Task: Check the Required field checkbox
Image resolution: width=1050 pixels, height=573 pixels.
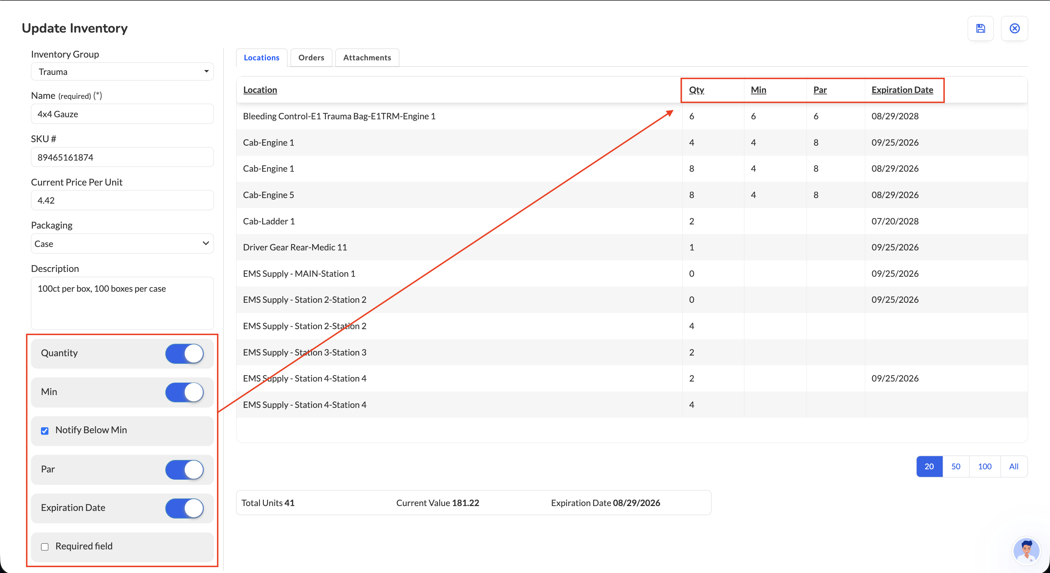Action: [x=45, y=547]
